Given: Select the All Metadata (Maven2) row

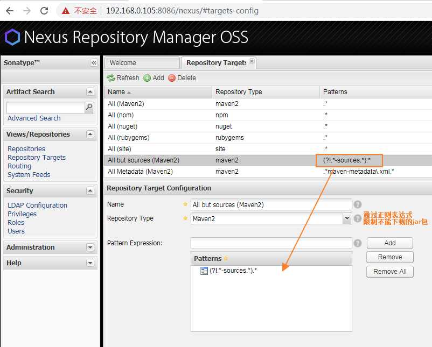Looking at the screenshot, I should point(268,172).
